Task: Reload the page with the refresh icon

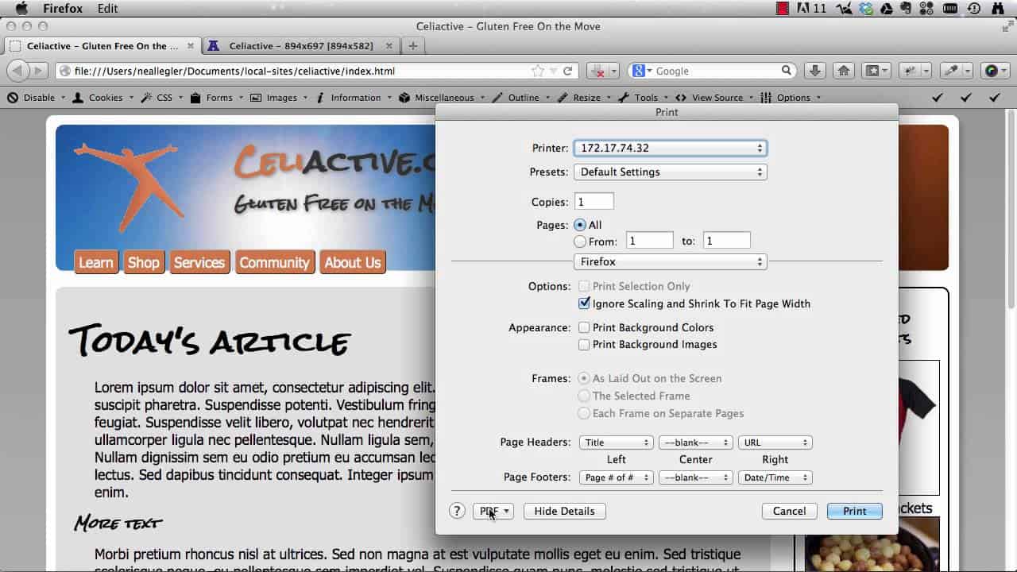Action: 568,71
